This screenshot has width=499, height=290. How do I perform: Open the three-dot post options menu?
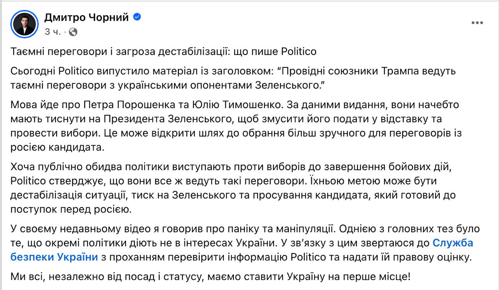pos(477,23)
